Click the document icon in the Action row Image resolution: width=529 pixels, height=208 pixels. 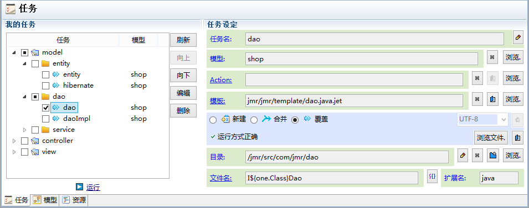[x=492, y=78]
